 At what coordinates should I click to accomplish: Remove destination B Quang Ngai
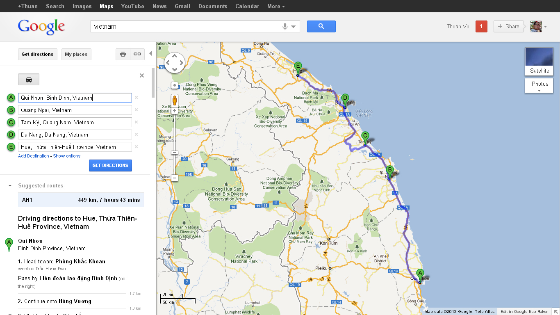(136, 110)
